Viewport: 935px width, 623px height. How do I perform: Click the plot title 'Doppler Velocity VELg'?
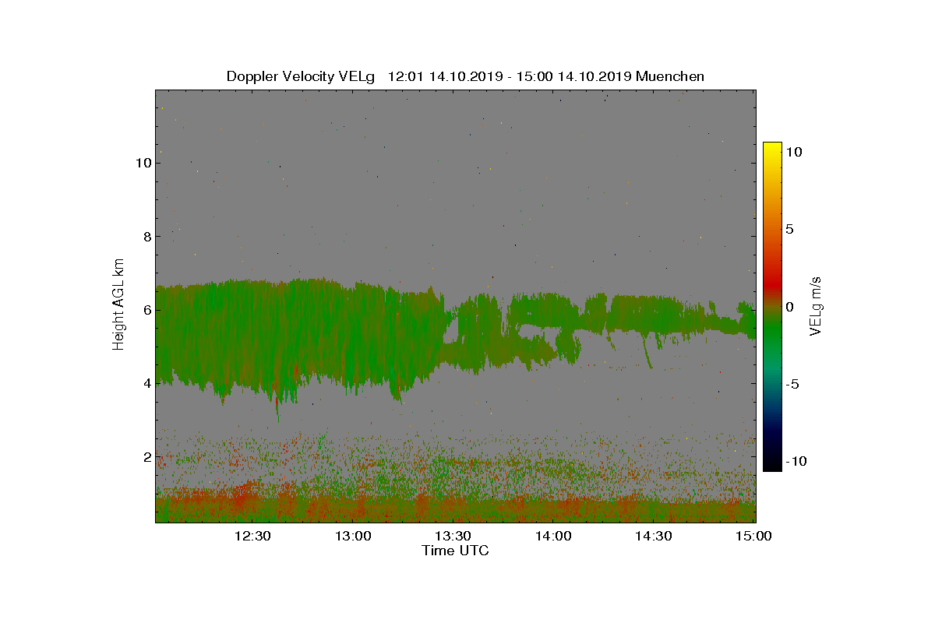tap(301, 76)
